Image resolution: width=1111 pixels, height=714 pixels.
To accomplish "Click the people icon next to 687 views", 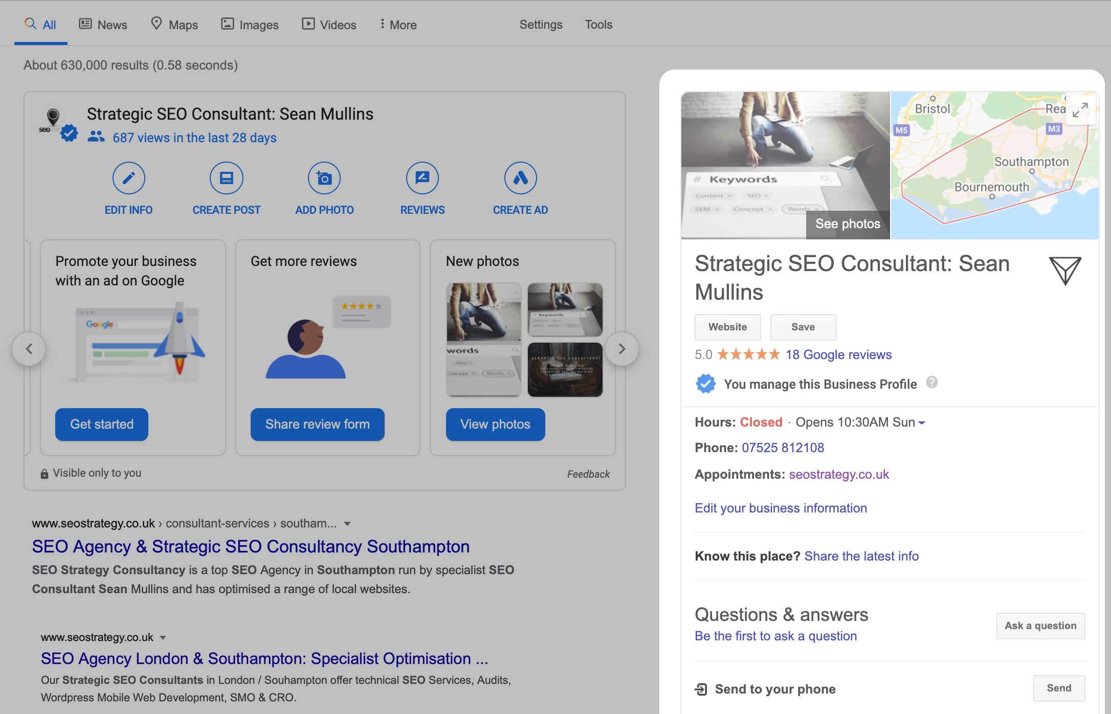I will click(x=96, y=137).
